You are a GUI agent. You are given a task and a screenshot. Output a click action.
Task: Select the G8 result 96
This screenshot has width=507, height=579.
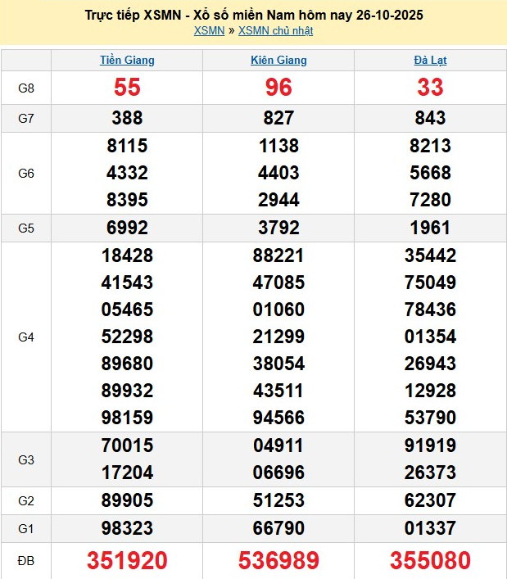[278, 88]
